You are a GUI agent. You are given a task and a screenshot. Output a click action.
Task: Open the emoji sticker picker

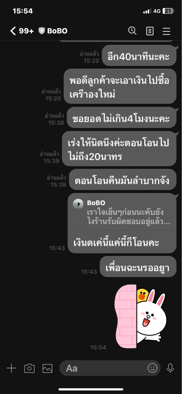point(152,368)
